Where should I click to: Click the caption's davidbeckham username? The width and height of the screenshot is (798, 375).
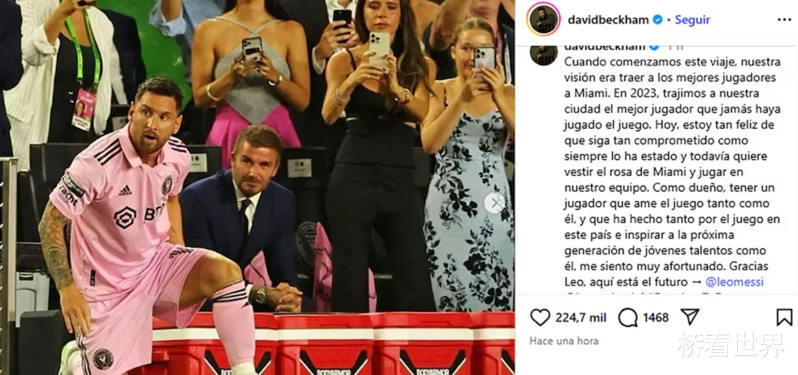(605, 47)
